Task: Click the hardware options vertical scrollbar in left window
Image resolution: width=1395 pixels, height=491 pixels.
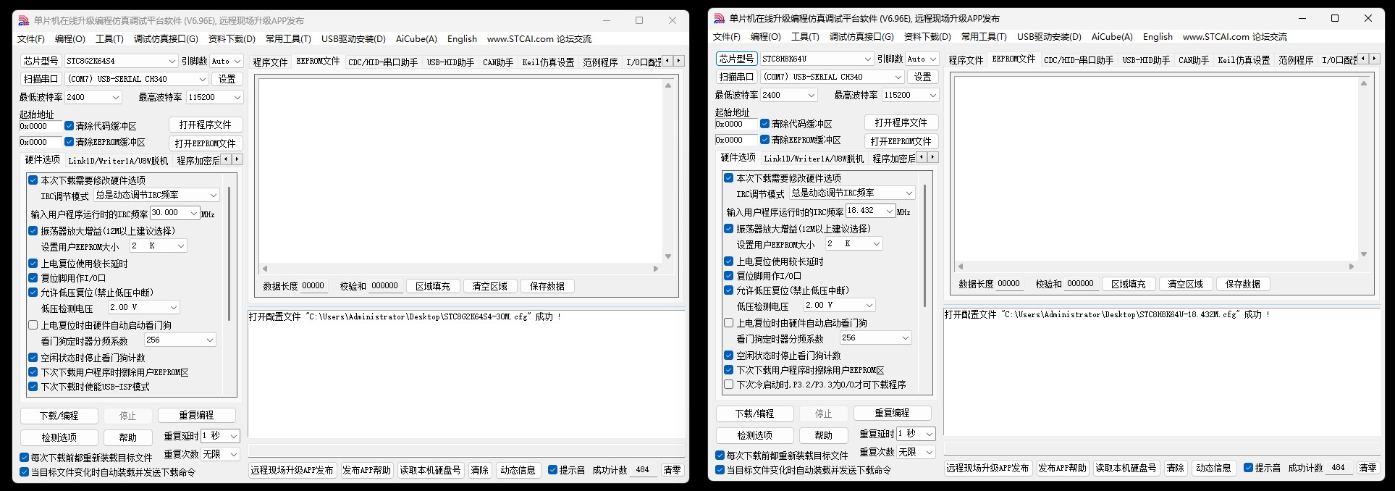Action: (229, 253)
